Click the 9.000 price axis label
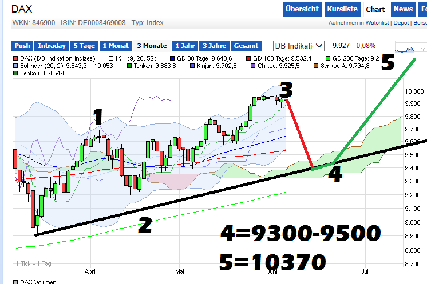Image resolution: width=427 pixels, height=284 pixels. [x=413, y=223]
